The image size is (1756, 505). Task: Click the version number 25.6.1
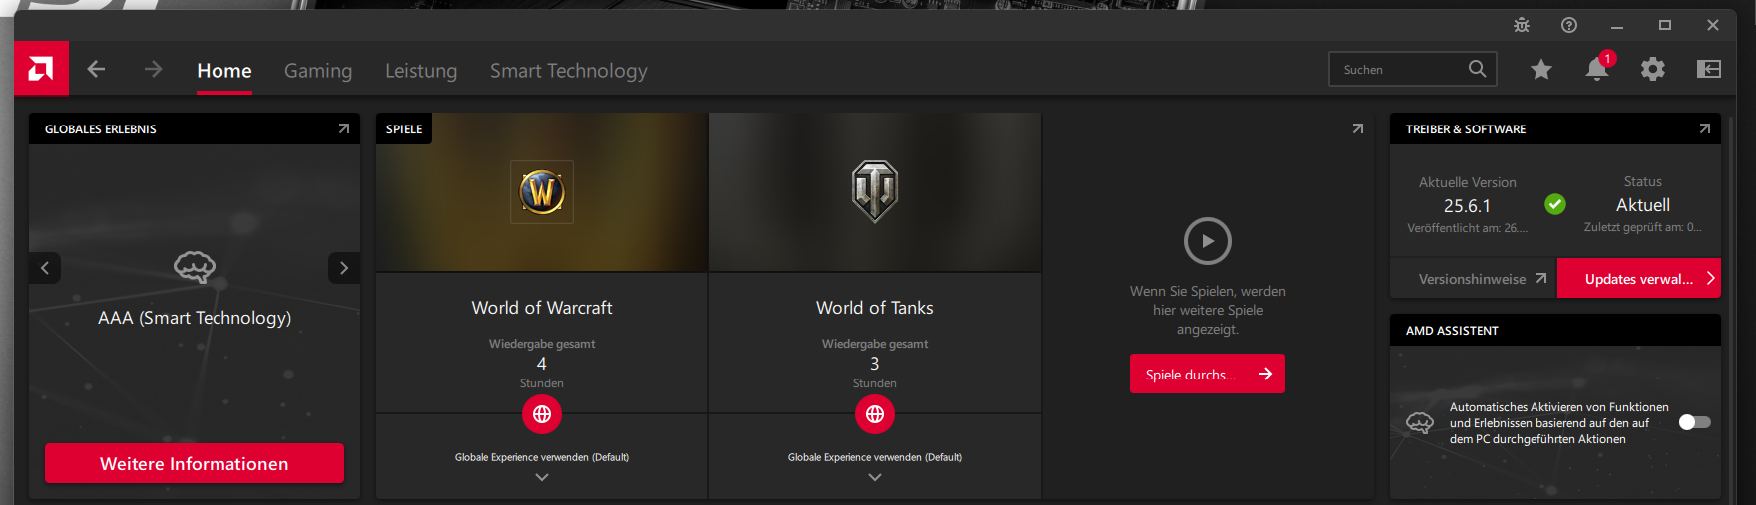[1467, 206]
